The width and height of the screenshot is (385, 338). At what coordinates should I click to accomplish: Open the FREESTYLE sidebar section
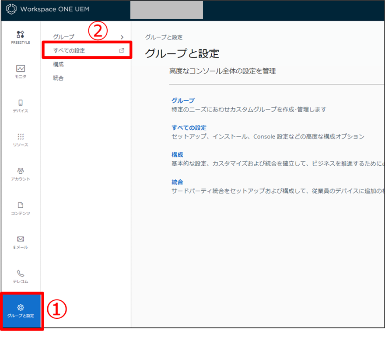(x=21, y=37)
